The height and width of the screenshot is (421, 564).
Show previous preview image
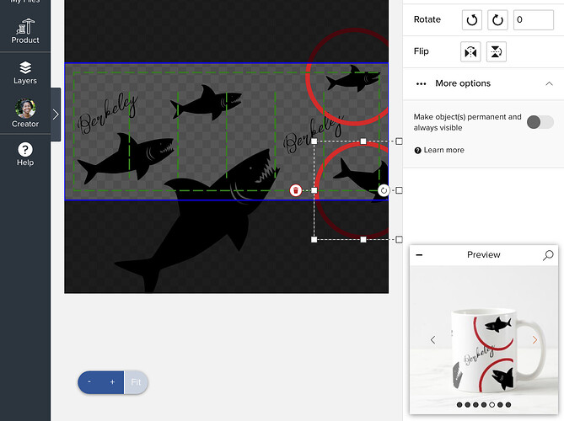coord(432,340)
